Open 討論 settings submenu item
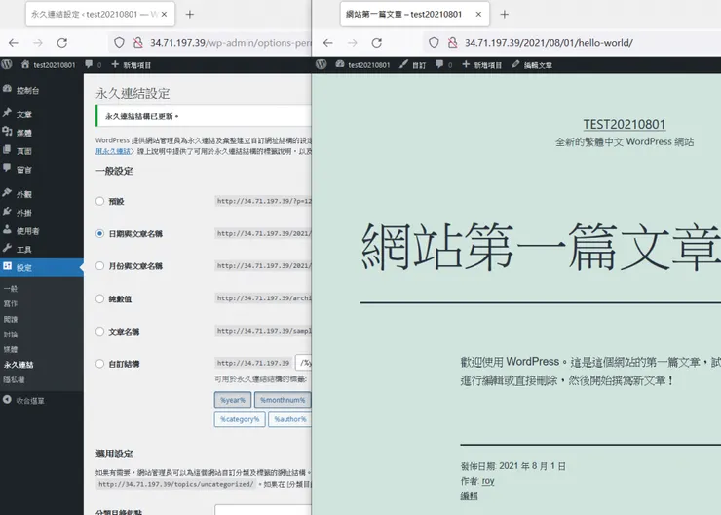The image size is (721, 515). 11,335
